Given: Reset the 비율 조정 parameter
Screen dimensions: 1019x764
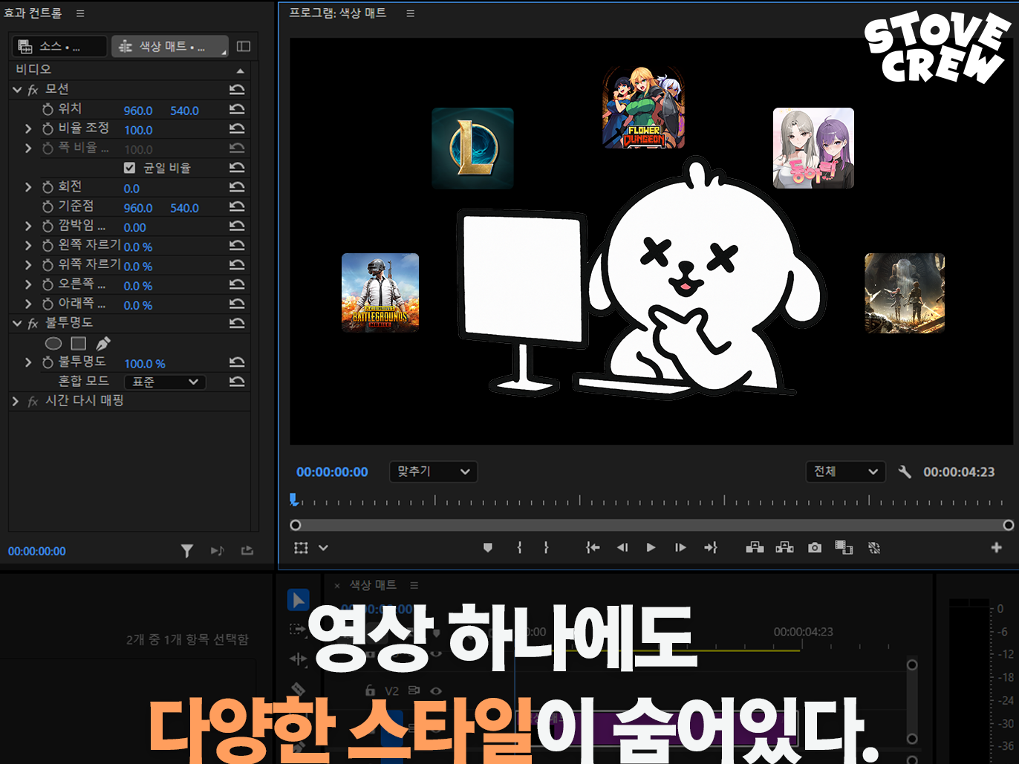Looking at the screenshot, I should [x=237, y=128].
